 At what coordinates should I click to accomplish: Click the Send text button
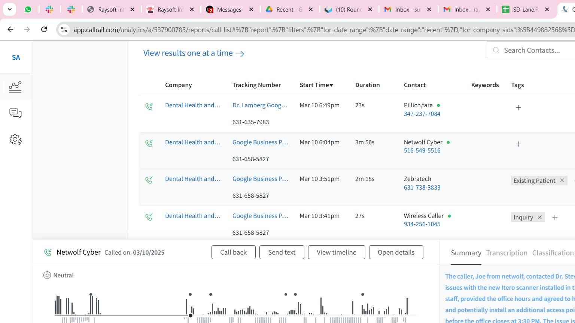(282, 252)
